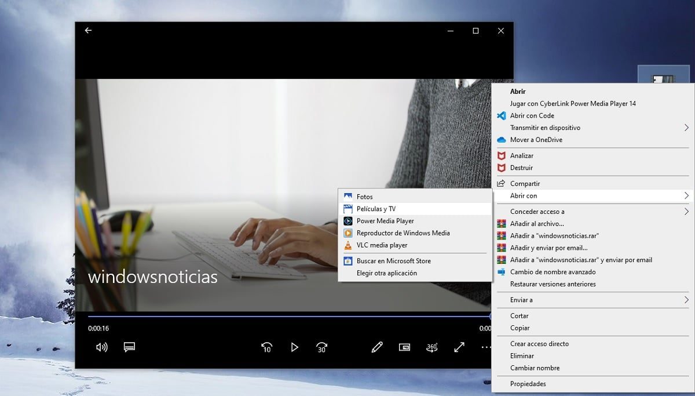Click the Buscar en Microsoft Store icon
Viewport: 695px width, 396px height.
[348, 261]
